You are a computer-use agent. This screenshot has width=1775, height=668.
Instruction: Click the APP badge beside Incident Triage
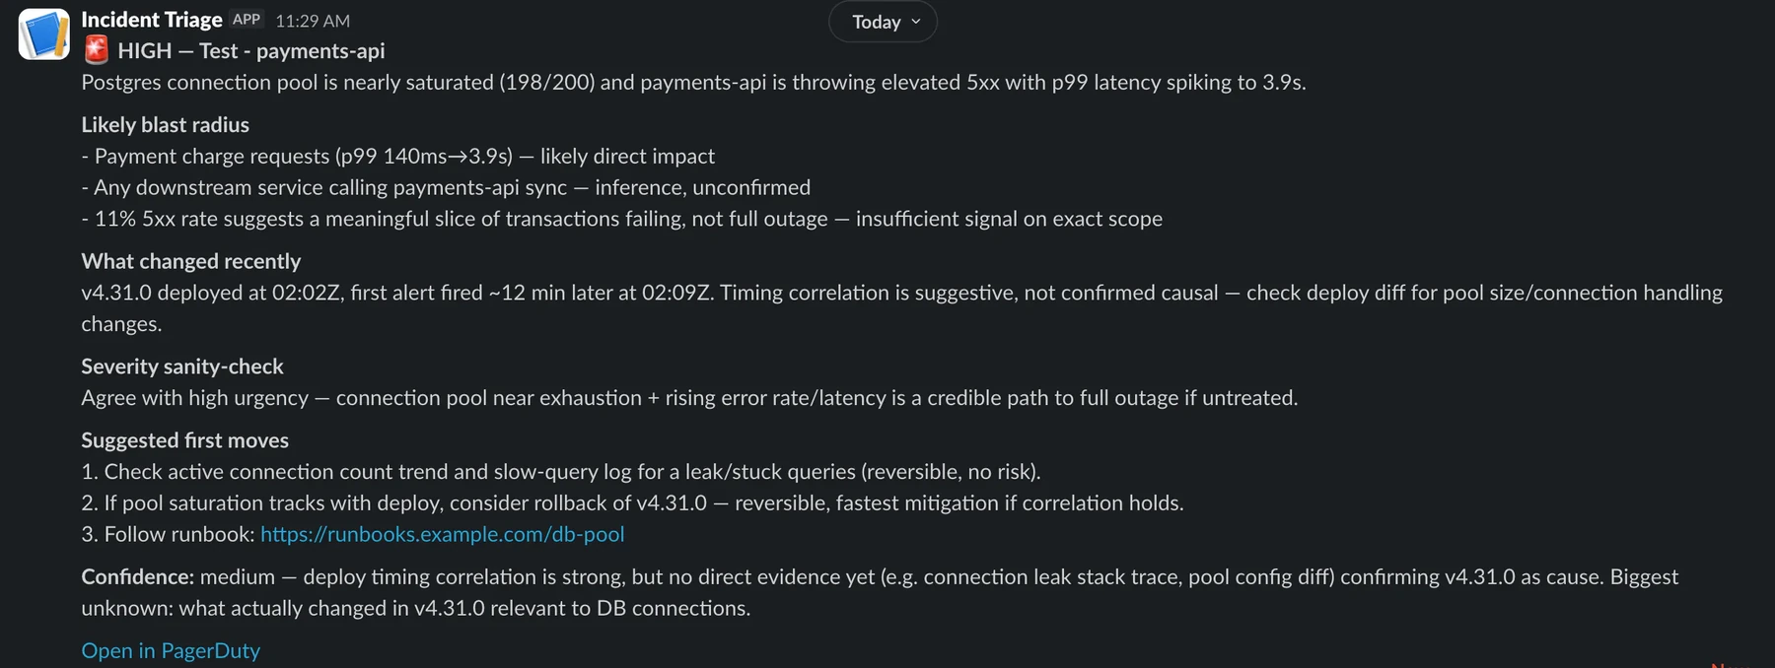247,19
